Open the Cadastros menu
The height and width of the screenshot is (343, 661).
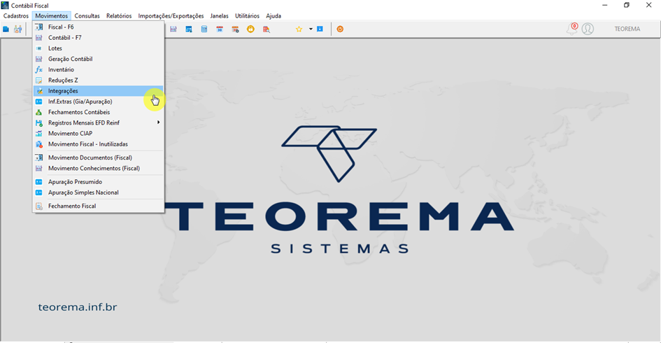pos(16,15)
